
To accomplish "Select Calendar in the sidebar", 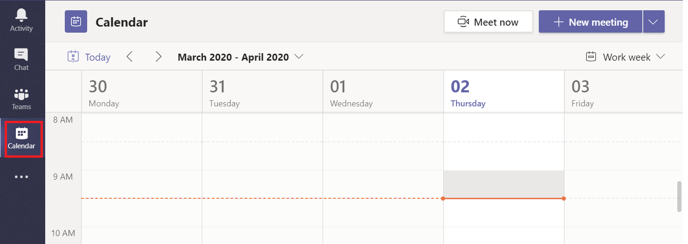I will coord(21,138).
